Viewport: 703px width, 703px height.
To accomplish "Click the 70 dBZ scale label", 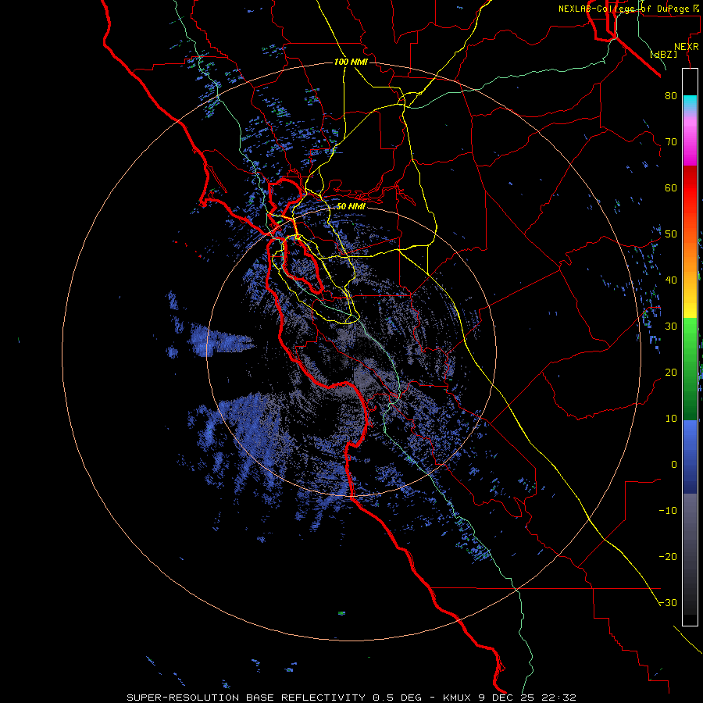I will 671,141.
